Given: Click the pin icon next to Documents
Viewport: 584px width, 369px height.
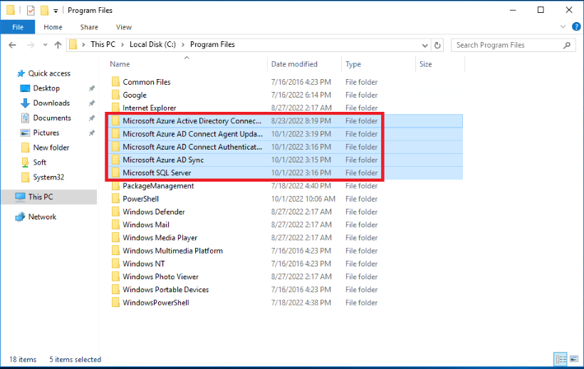Looking at the screenshot, I should pos(92,118).
